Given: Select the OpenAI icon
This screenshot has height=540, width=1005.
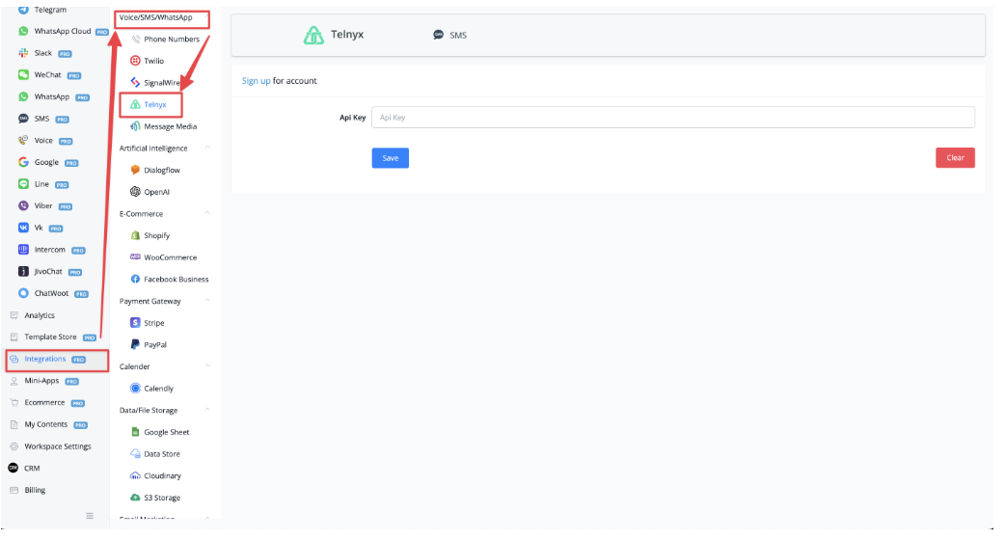Looking at the screenshot, I should pos(135,192).
